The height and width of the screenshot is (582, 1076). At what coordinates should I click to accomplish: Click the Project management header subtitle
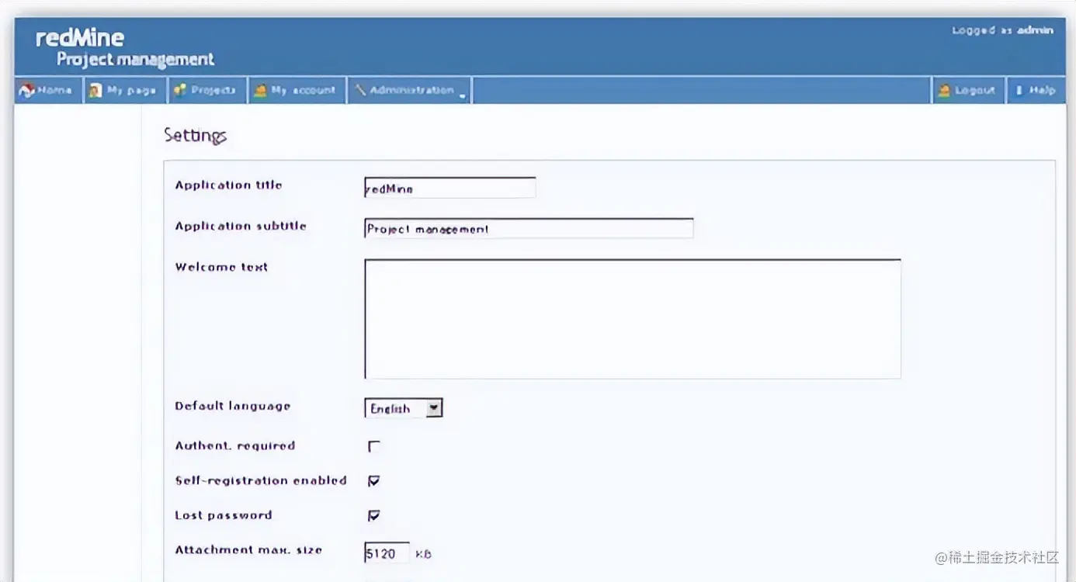(x=135, y=60)
